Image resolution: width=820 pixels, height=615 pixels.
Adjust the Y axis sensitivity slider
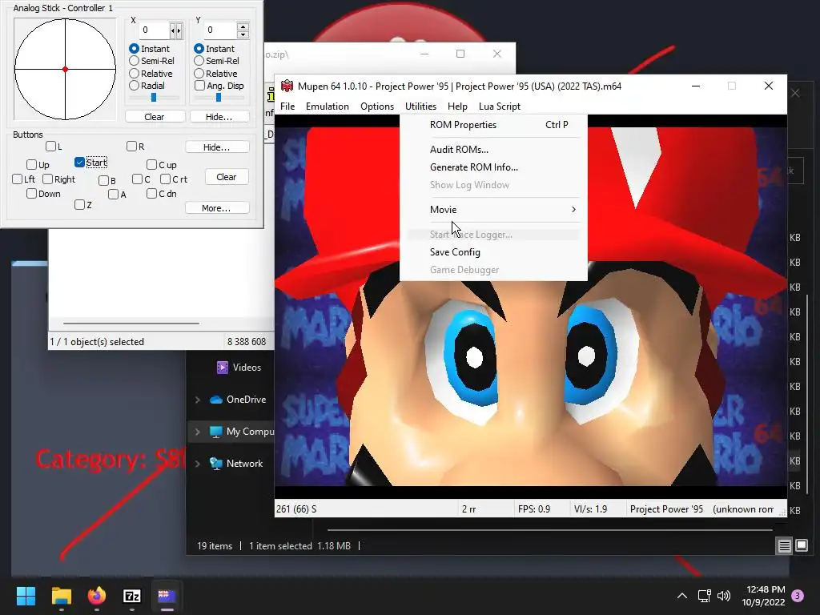tap(219, 97)
